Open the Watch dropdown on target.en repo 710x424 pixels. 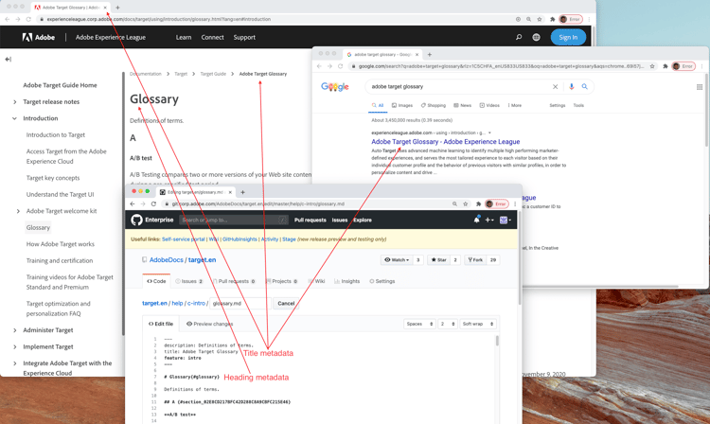(x=397, y=259)
